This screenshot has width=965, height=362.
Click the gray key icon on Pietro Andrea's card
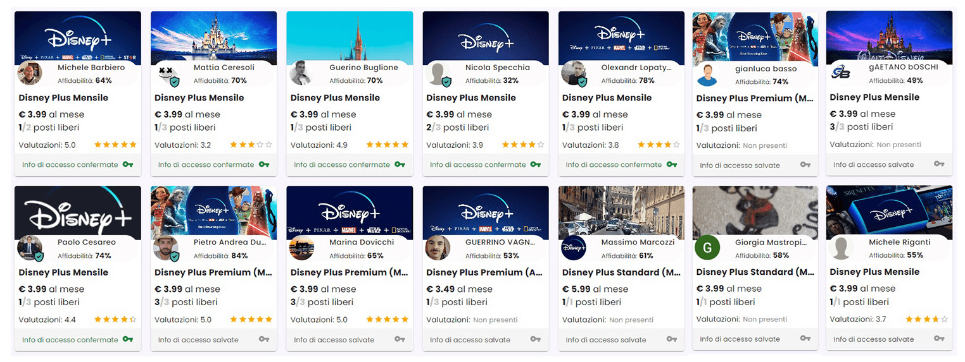263,339
